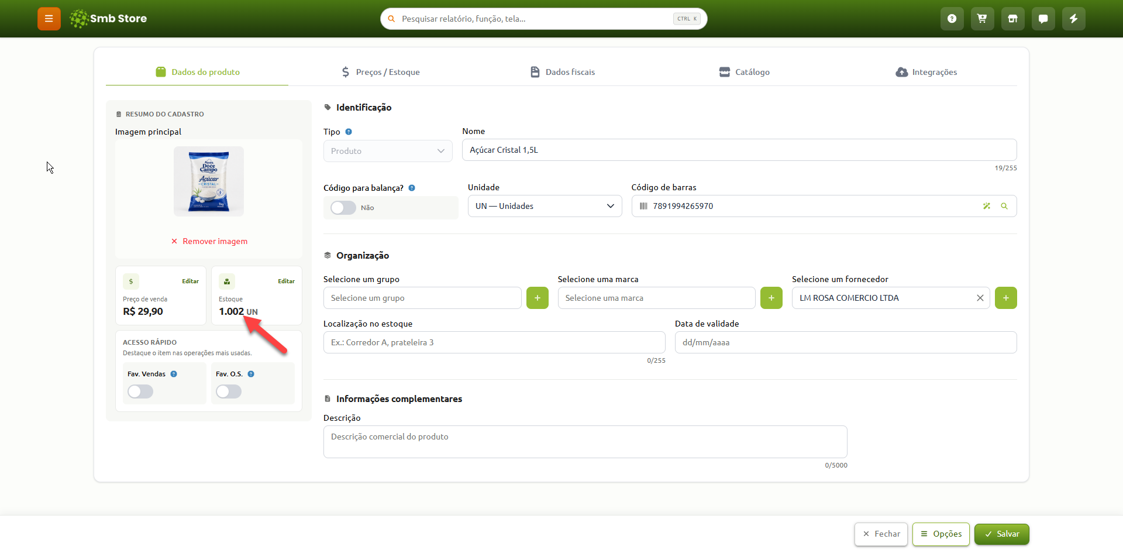The width and height of the screenshot is (1123, 553).
Task: Click the Código para balança help icon
Action: click(x=412, y=188)
